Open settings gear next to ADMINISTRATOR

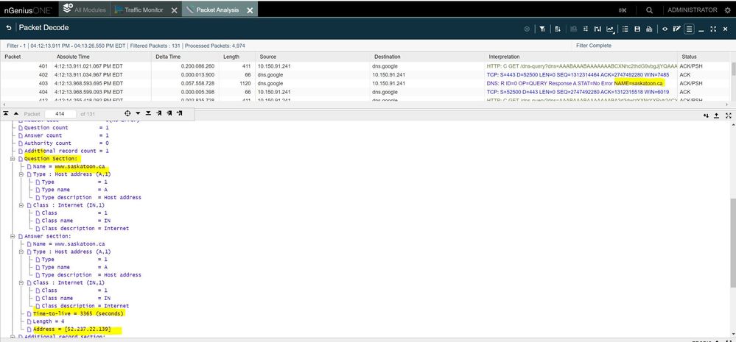pyautogui.click(x=728, y=10)
